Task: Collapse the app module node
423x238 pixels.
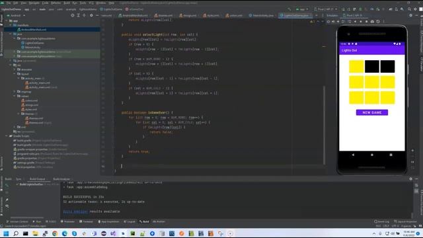Action: point(7,20)
